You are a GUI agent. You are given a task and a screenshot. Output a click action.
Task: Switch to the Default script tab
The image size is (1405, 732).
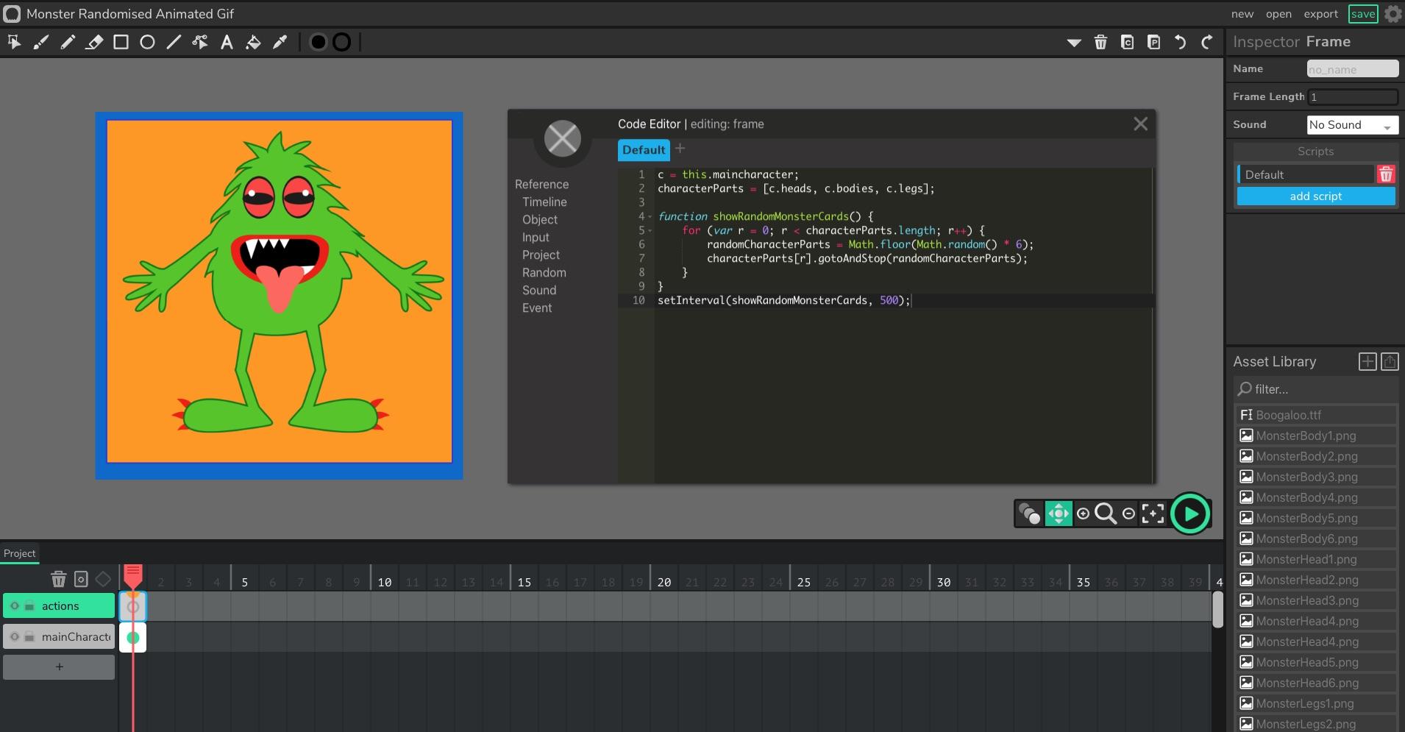(x=642, y=149)
